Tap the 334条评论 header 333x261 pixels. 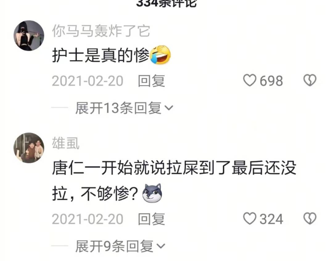pyautogui.click(x=166, y=3)
